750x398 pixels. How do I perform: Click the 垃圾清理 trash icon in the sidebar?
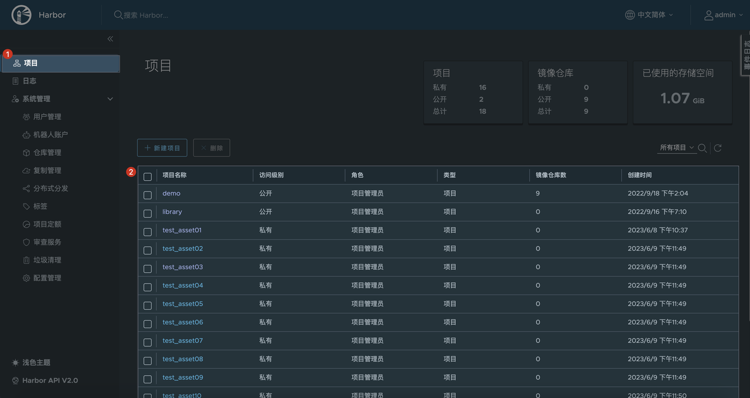[x=26, y=260]
